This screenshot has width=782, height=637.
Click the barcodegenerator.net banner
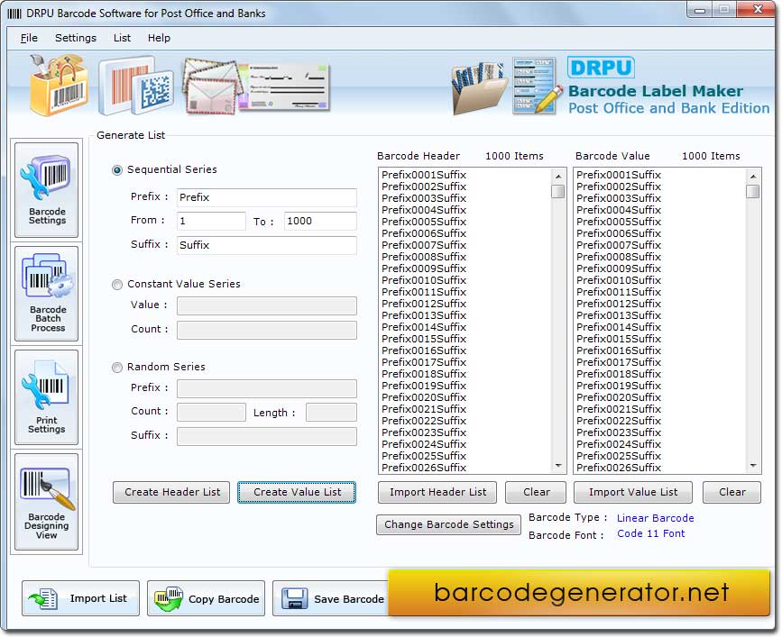click(x=580, y=593)
